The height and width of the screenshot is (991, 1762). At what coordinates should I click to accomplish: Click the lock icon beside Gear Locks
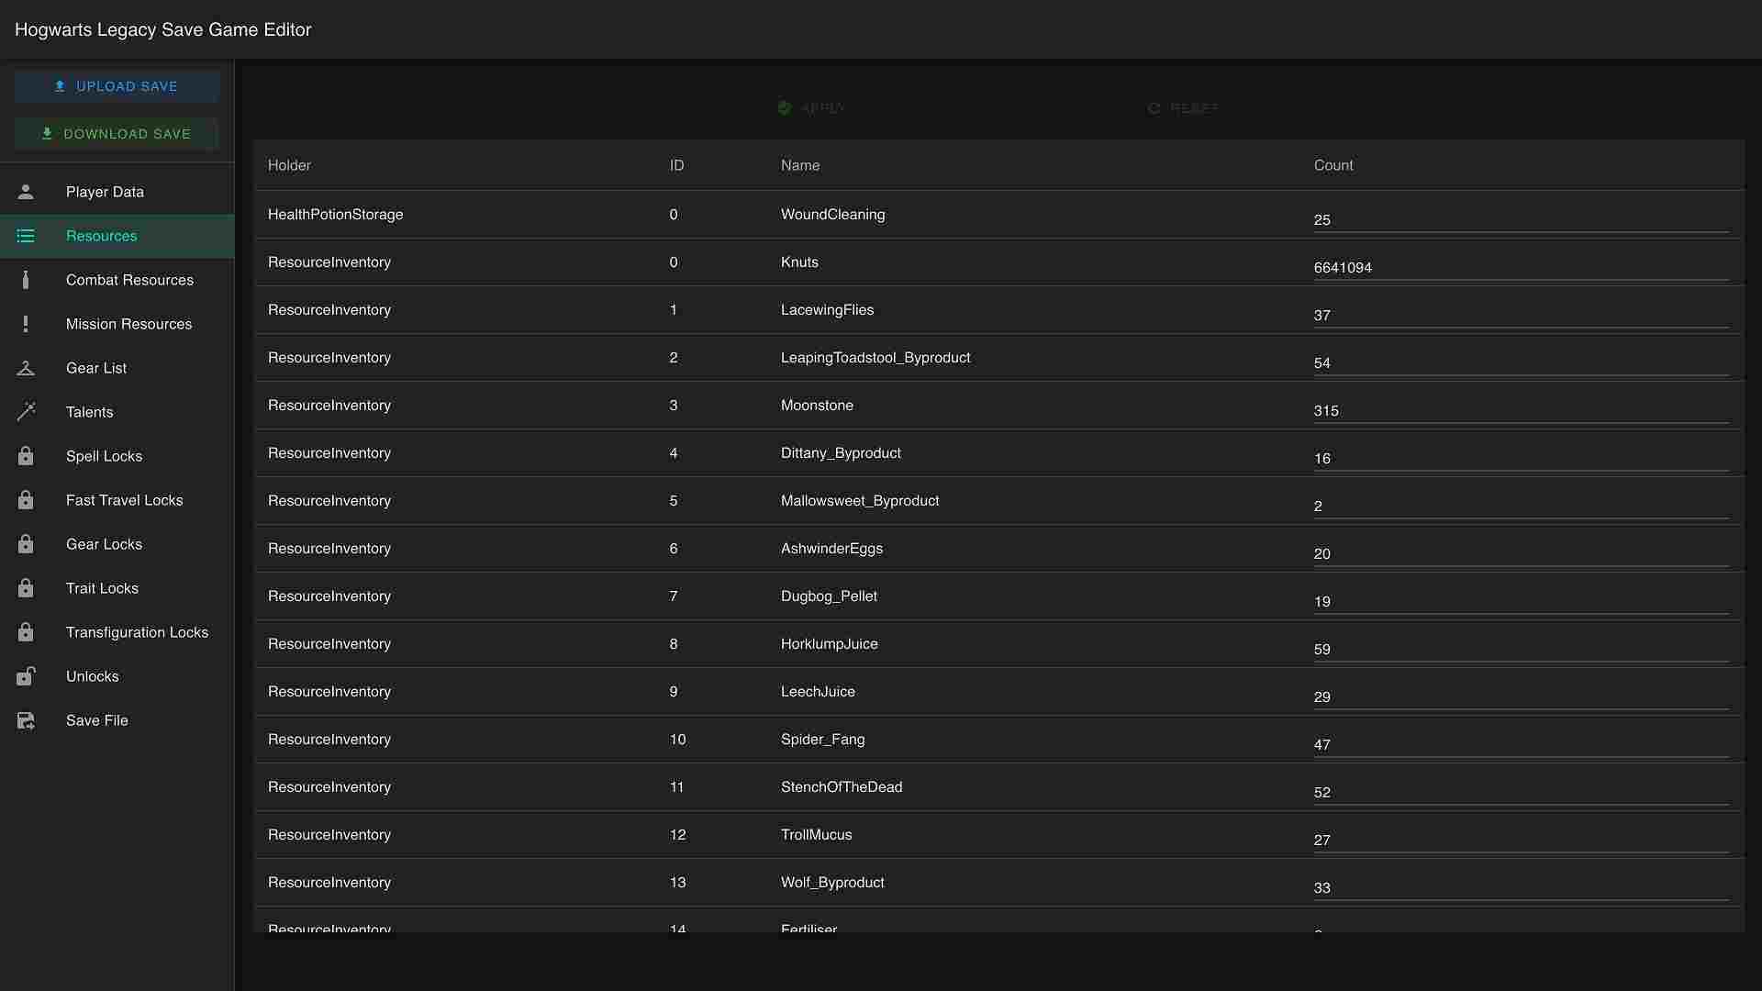coord(26,544)
